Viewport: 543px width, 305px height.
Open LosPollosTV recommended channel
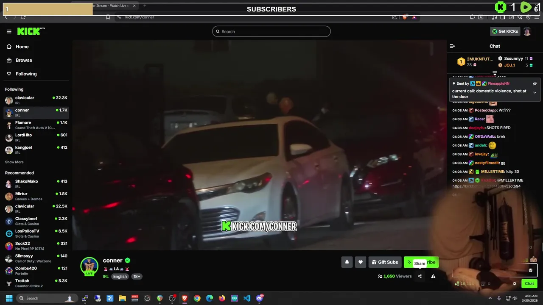coord(36,233)
